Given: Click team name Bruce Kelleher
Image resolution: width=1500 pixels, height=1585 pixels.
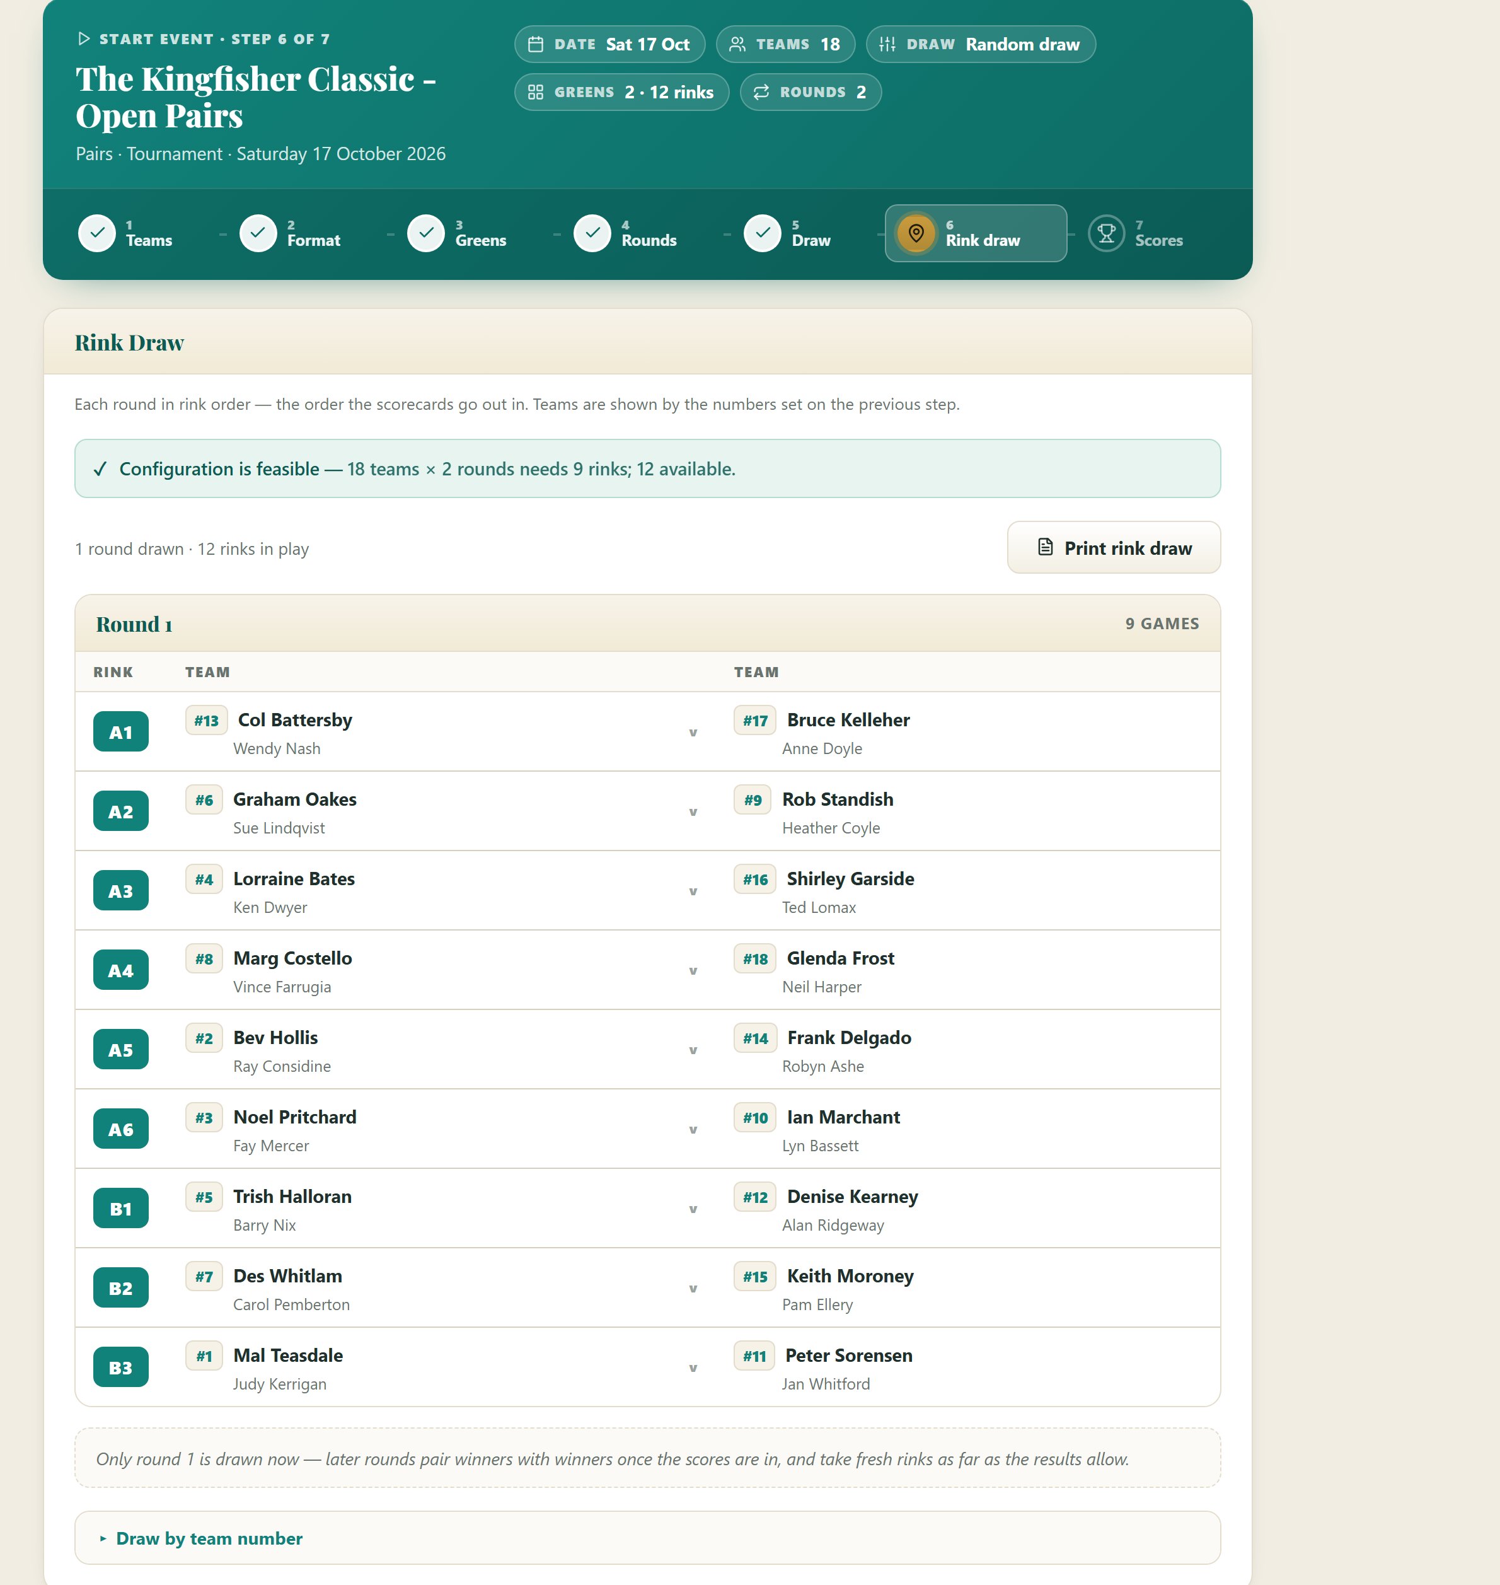Looking at the screenshot, I should tap(848, 720).
